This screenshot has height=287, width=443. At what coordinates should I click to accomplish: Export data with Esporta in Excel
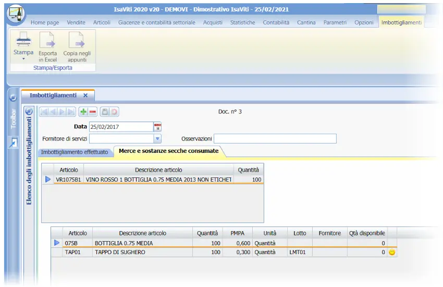(47, 47)
